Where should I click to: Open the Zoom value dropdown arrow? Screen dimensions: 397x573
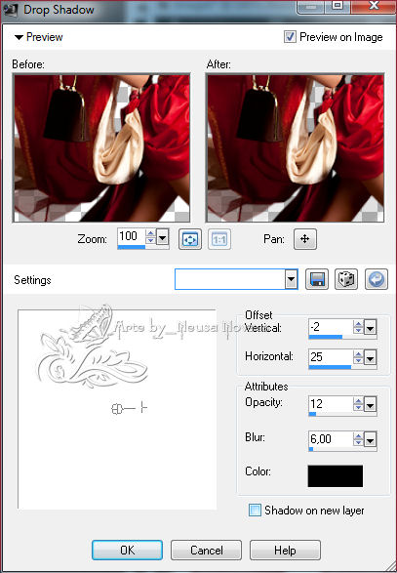tap(163, 238)
